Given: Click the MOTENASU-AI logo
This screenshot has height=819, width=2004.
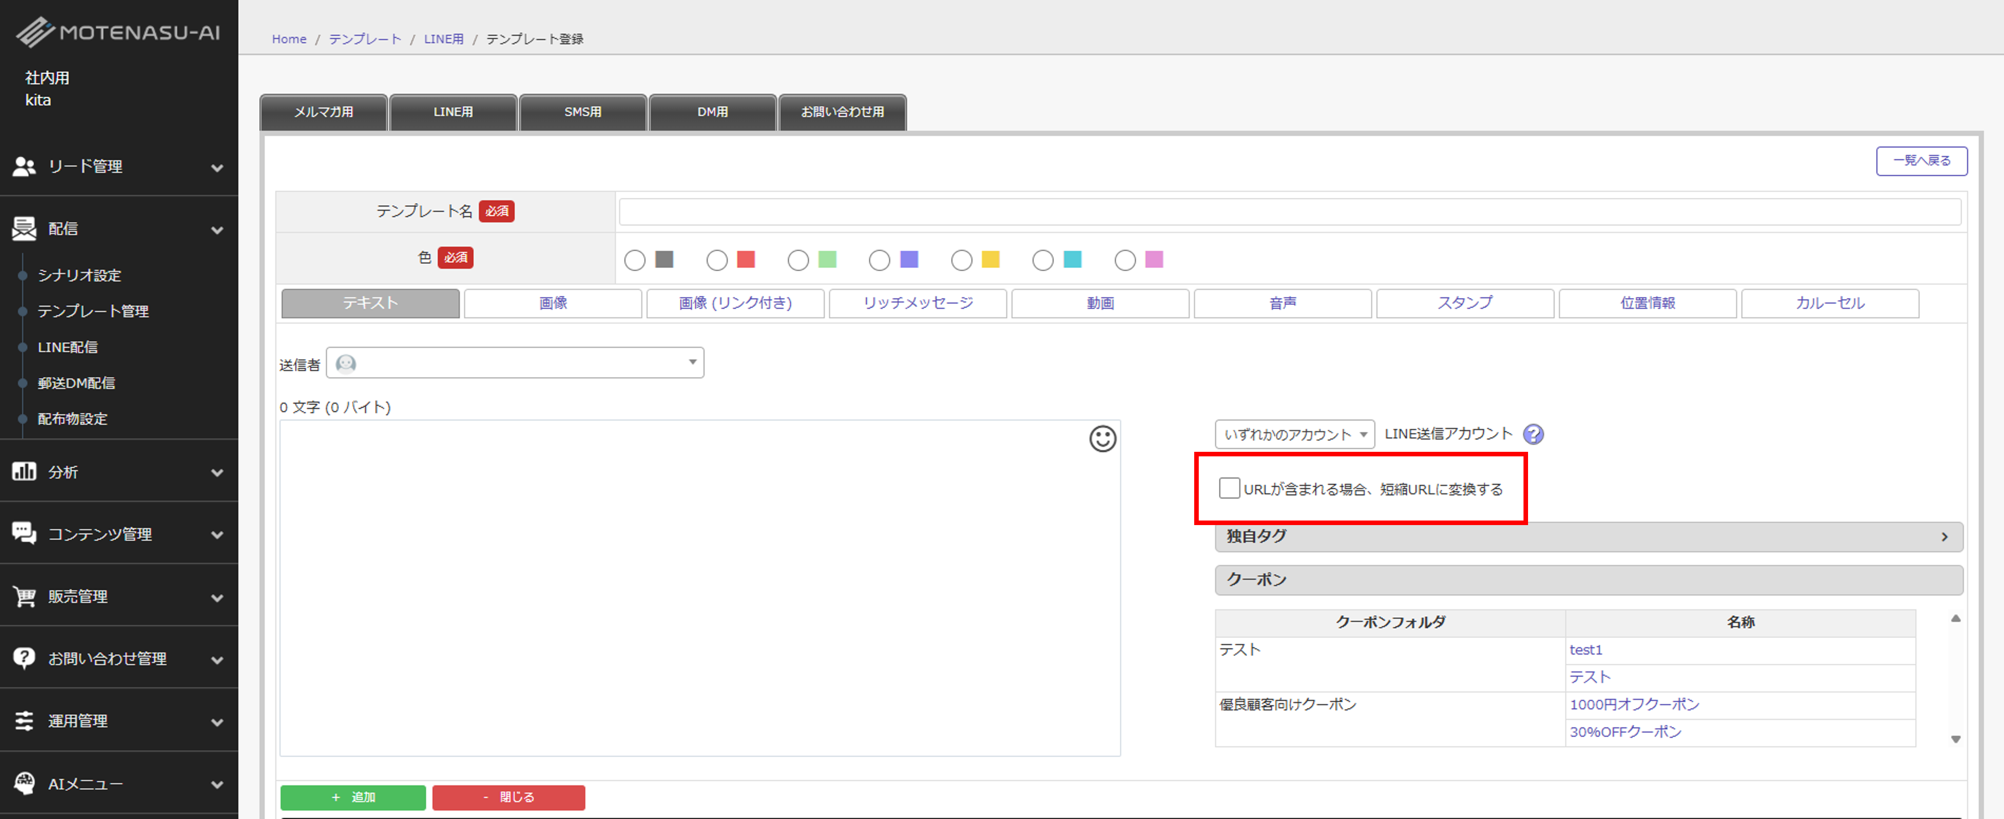Looking at the screenshot, I should (118, 32).
